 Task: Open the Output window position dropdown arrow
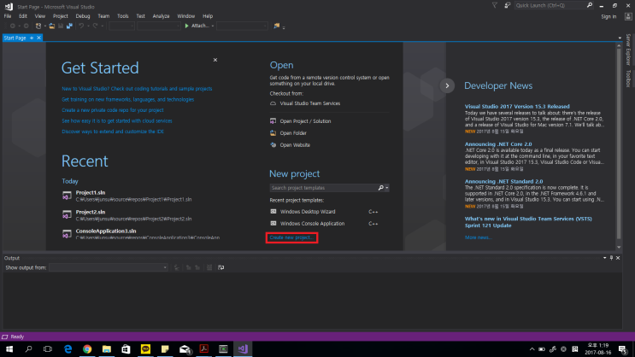[x=604, y=258]
